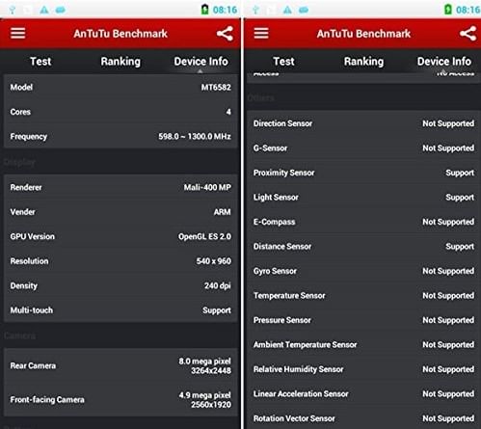This screenshot has width=481, height=429.
Task: Select the Vender row label
Action: 22,212
